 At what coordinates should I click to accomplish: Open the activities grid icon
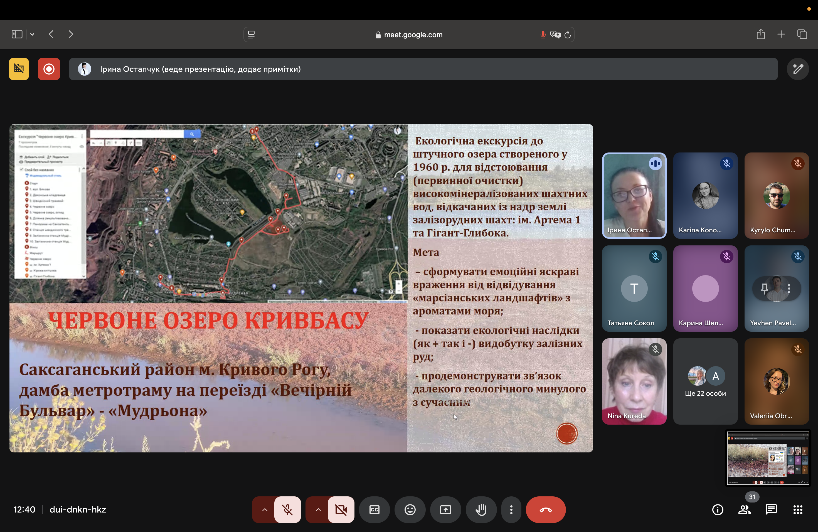798,510
